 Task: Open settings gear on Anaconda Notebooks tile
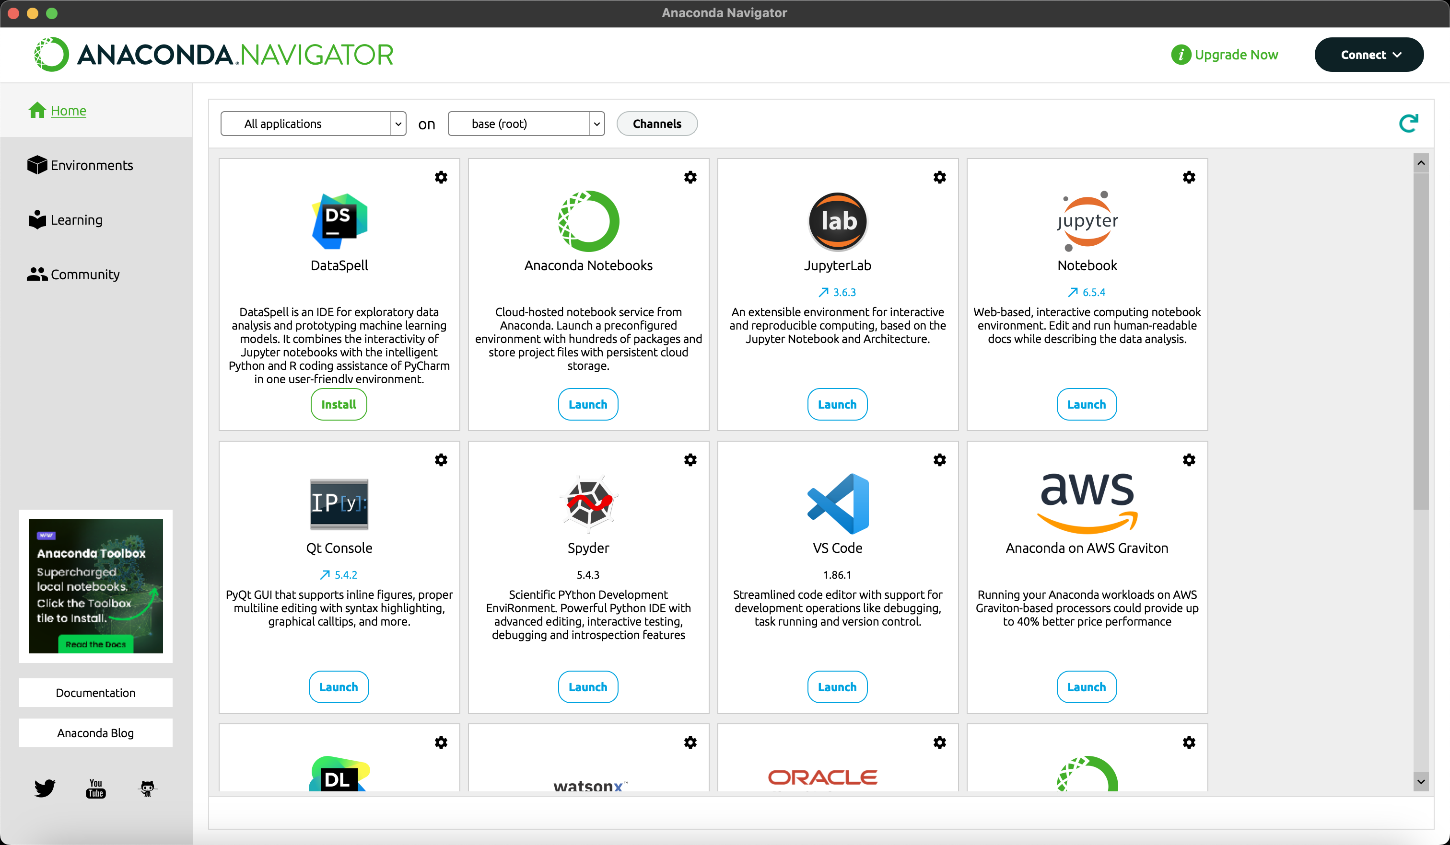point(690,177)
